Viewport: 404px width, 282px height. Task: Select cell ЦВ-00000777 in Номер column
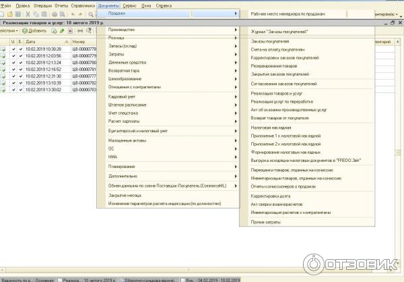coord(84,76)
